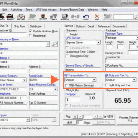Go to previous package arrow
Screen dimensions: 138x138
point(80,117)
